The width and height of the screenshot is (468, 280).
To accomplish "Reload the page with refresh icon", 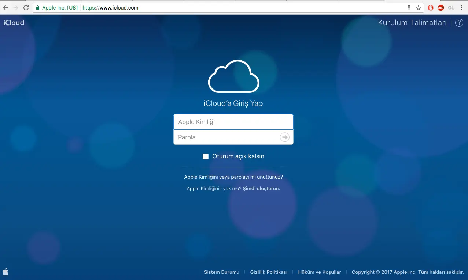I will pos(26,8).
